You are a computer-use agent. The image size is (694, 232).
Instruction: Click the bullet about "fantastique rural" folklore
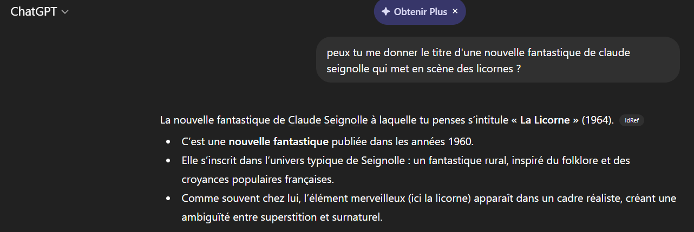[405, 160]
